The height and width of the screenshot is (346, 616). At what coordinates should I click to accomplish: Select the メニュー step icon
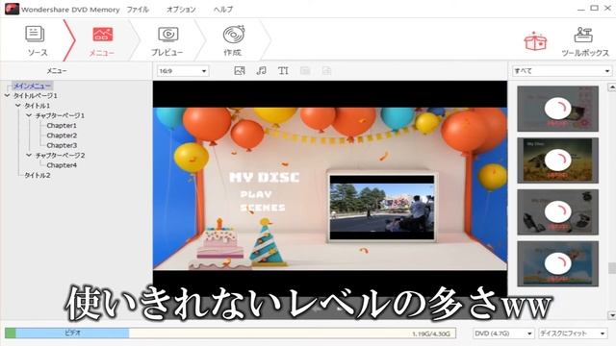point(103,35)
